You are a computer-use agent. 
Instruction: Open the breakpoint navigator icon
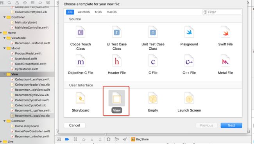[x=40, y=2]
